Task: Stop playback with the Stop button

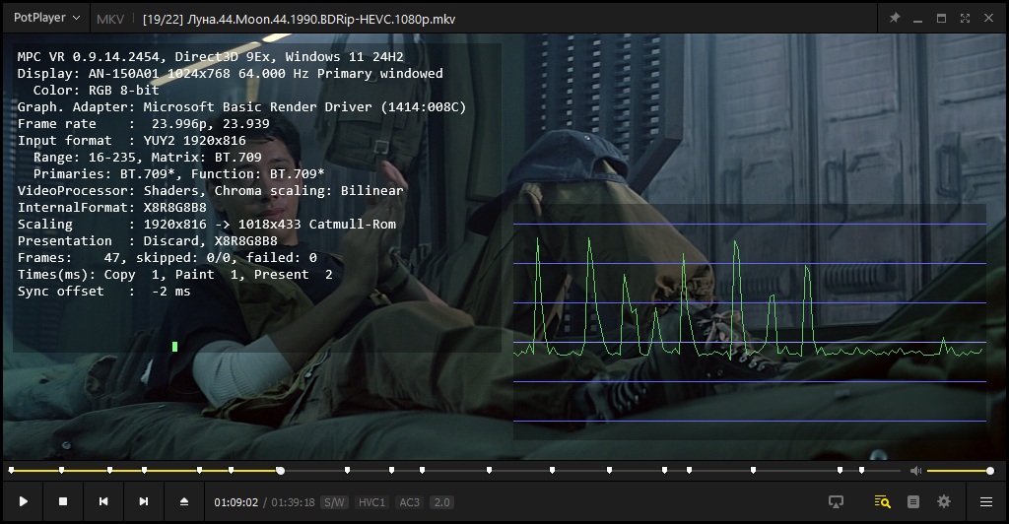Action: [63, 501]
